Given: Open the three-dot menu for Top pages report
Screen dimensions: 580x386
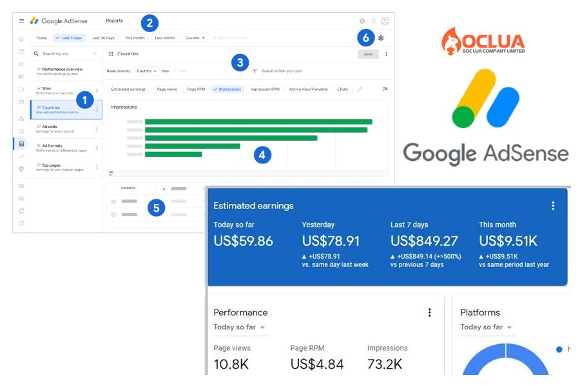Looking at the screenshot, I should [97, 167].
